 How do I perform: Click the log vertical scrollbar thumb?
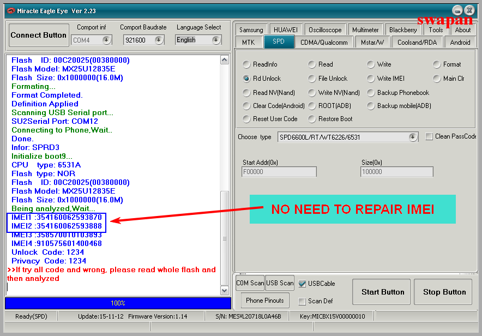pyautogui.click(x=225, y=238)
